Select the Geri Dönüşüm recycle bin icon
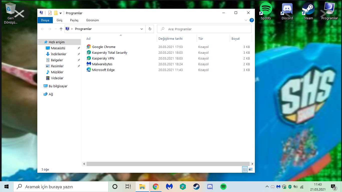 pos(11,13)
